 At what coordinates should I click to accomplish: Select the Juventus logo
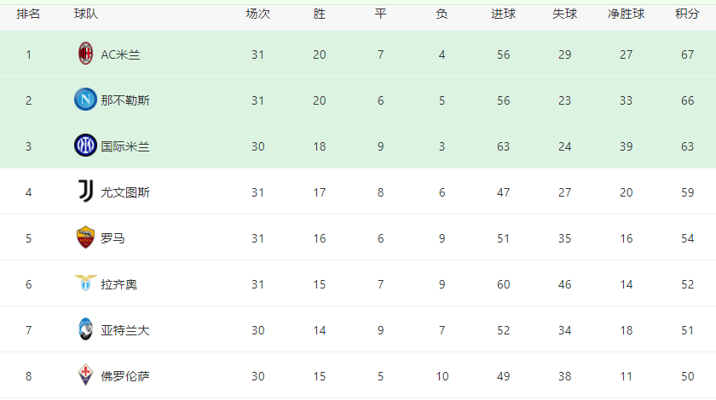85,191
